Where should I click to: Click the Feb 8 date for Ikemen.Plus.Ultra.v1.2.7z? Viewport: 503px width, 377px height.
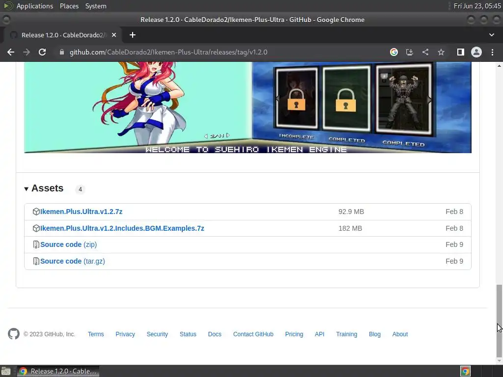[x=454, y=212]
